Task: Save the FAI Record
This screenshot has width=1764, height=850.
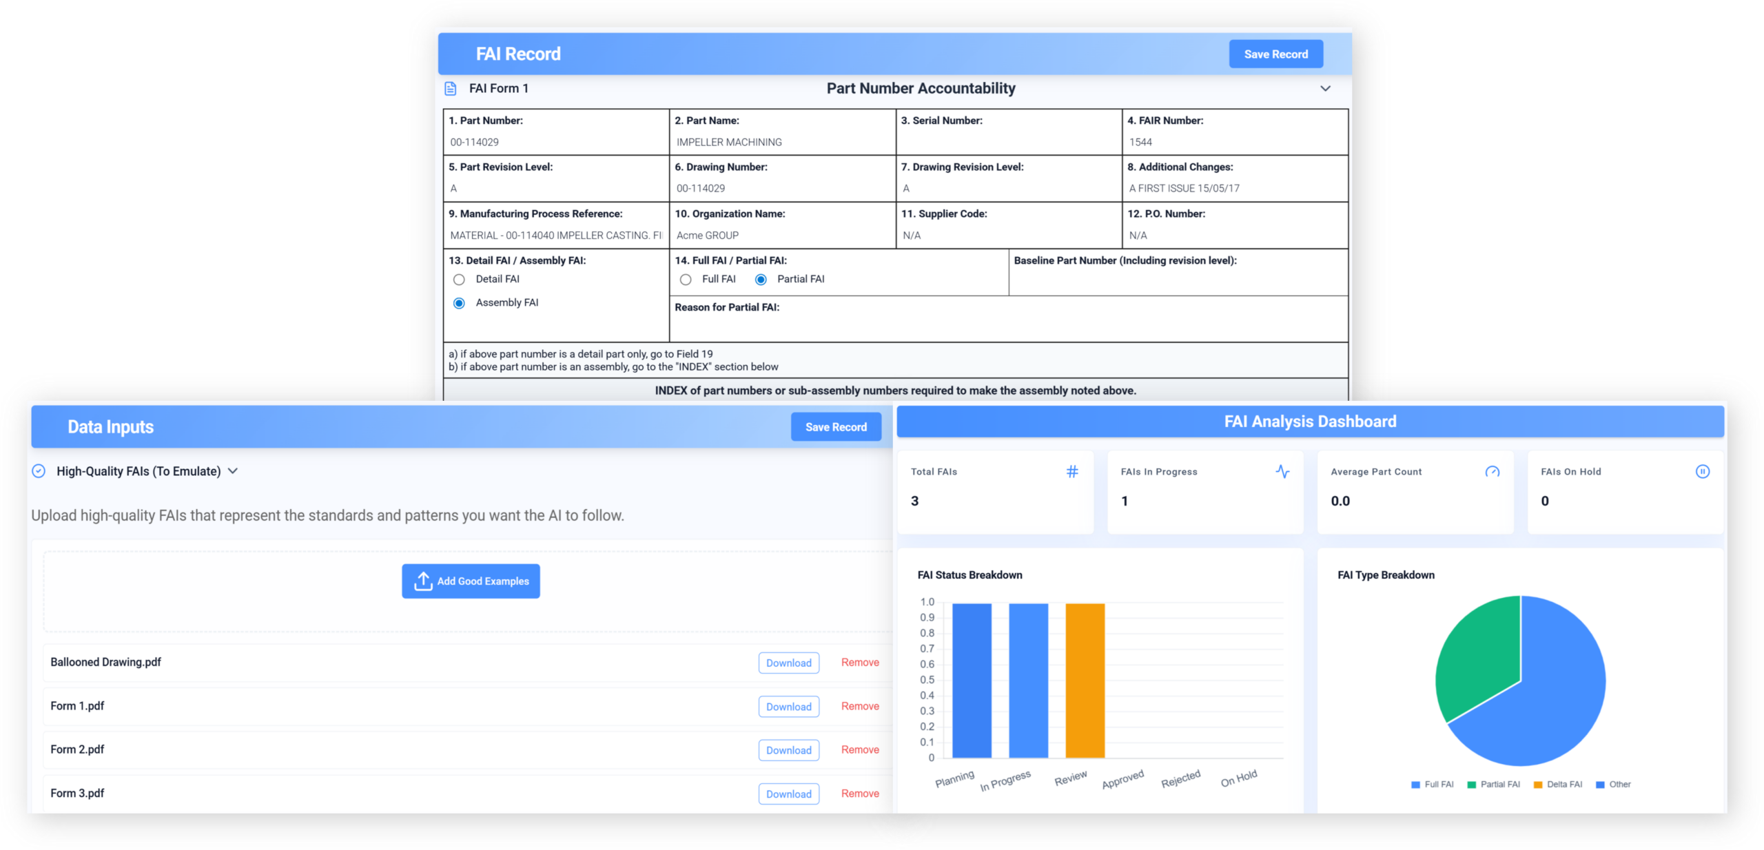Action: pos(1275,54)
